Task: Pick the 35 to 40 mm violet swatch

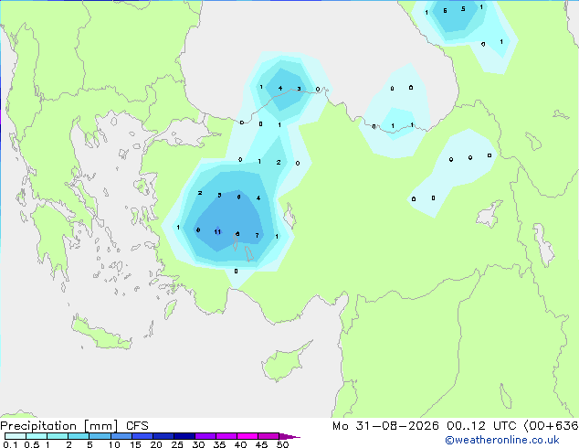Action: click(x=226, y=436)
